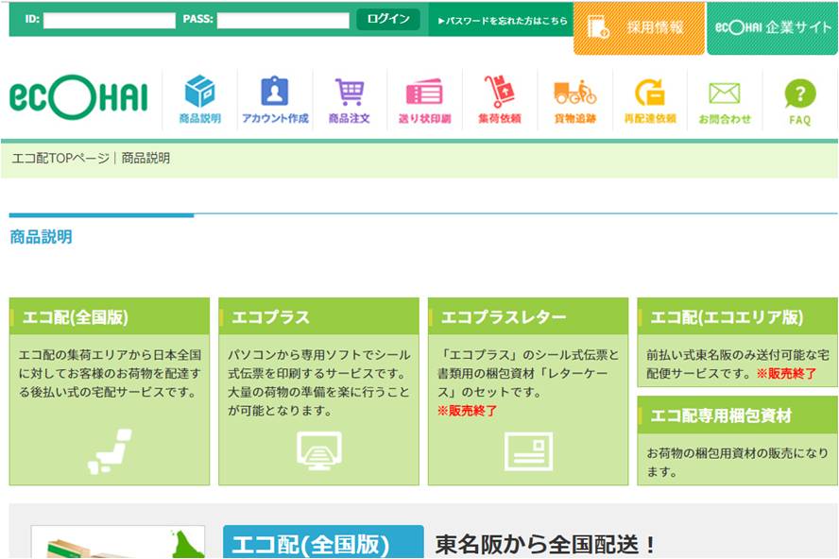Select the エコプラスレター card header

(528, 316)
